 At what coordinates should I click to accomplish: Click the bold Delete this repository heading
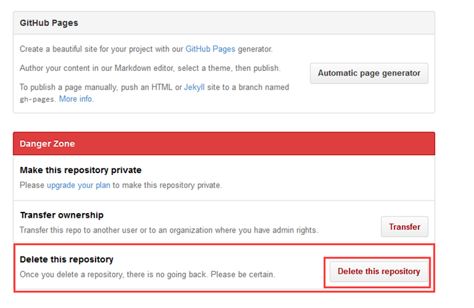(66, 259)
